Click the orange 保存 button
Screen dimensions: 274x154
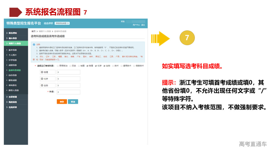click(x=62, y=101)
